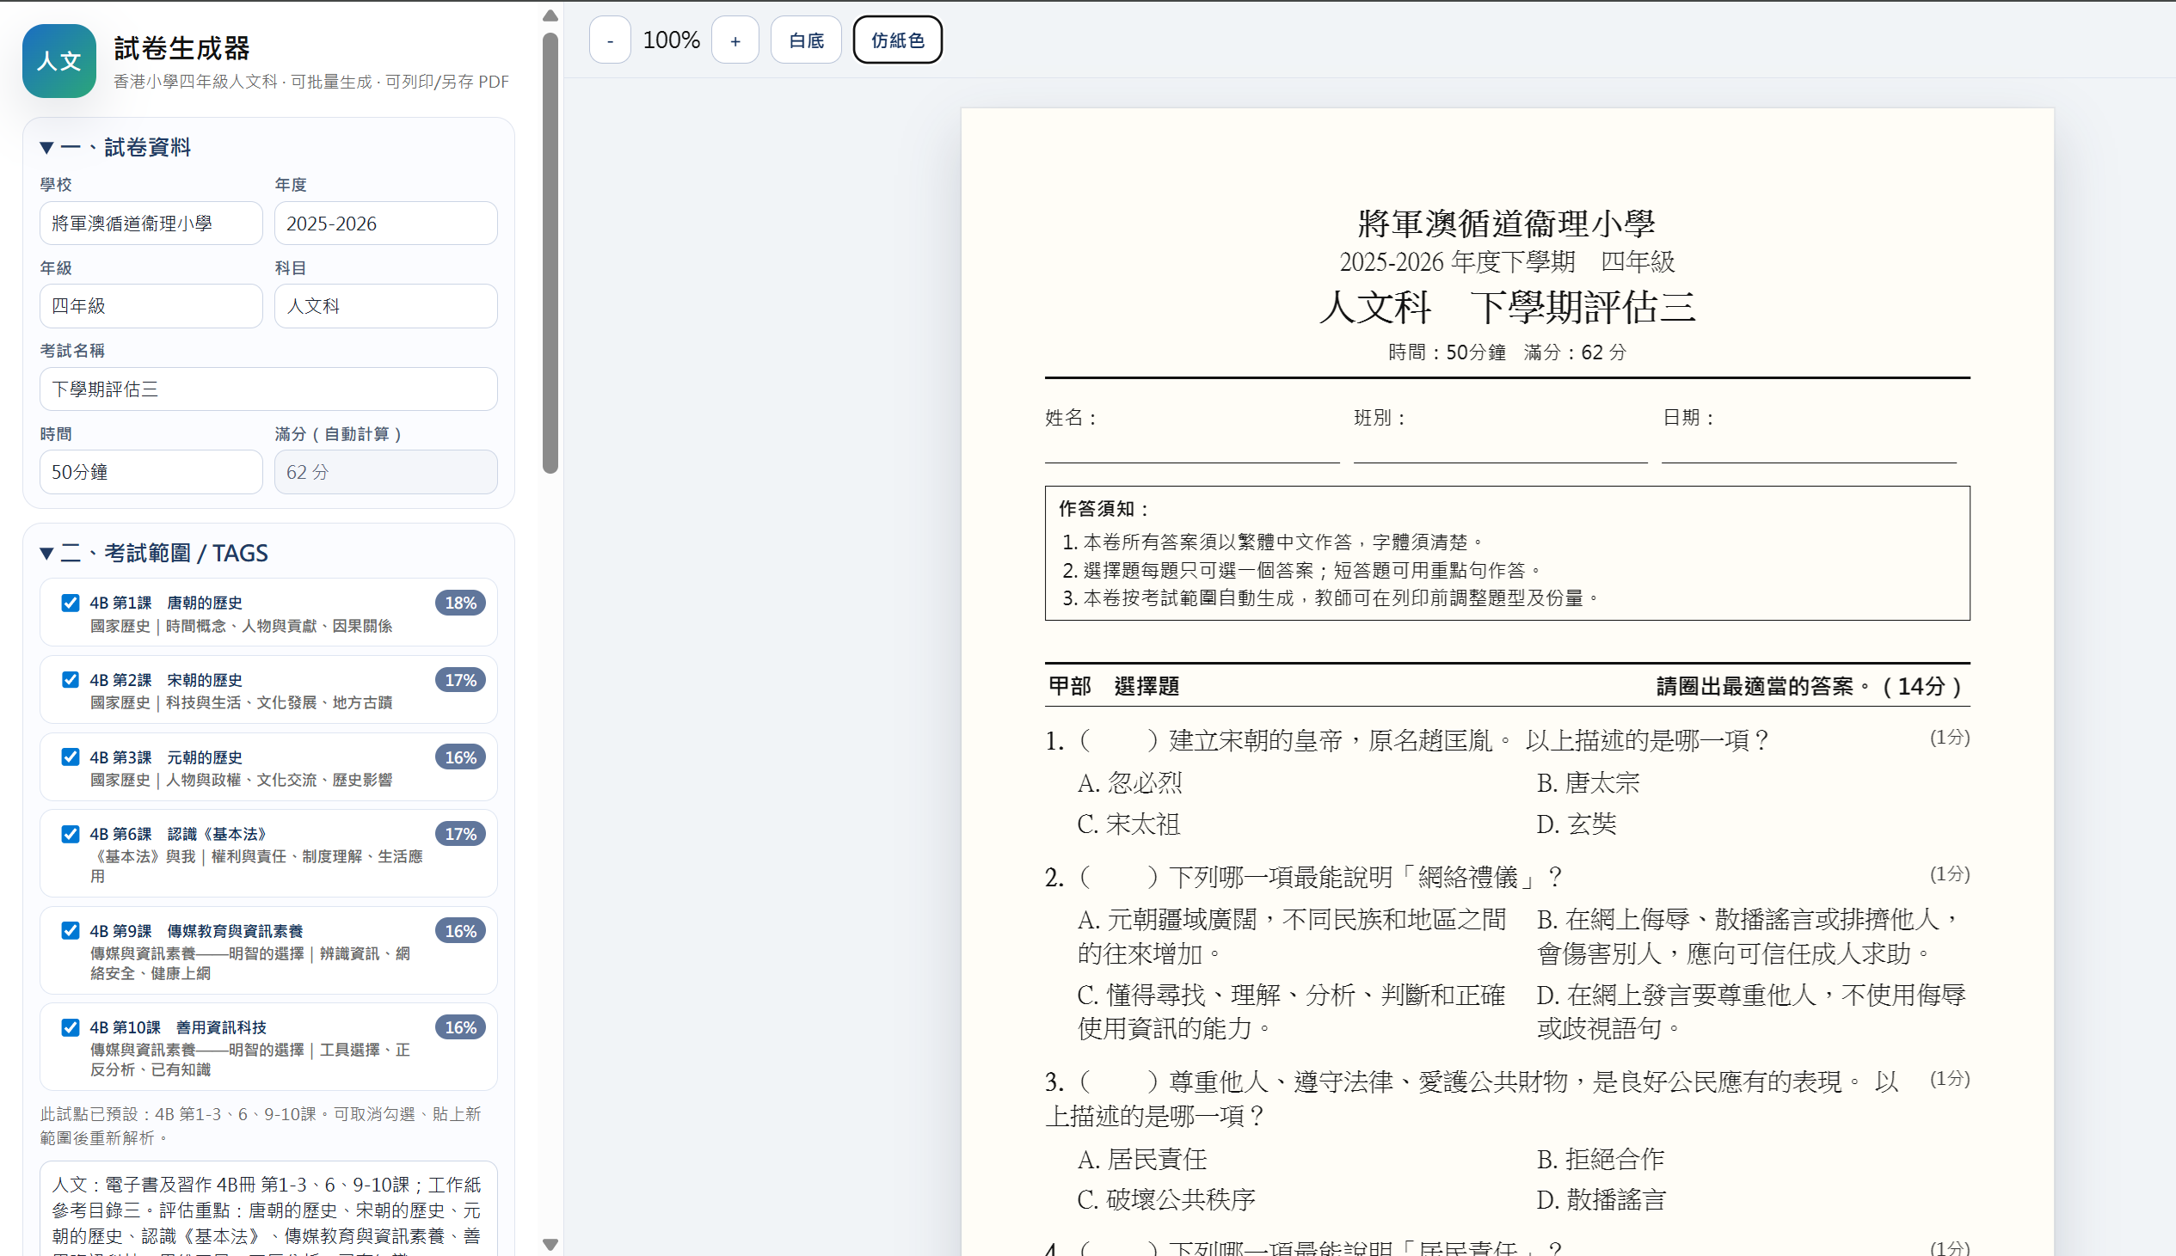Image resolution: width=2176 pixels, height=1256 pixels.
Task: Click option B. 拒絕合作 in question 3
Action: tap(1601, 1160)
